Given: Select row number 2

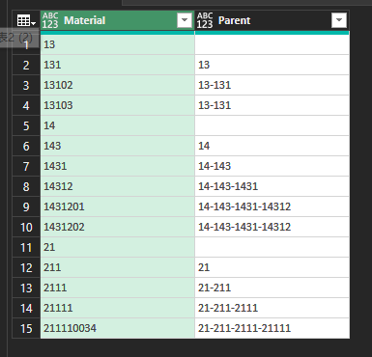Looking at the screenshot, I should [26, 65].
